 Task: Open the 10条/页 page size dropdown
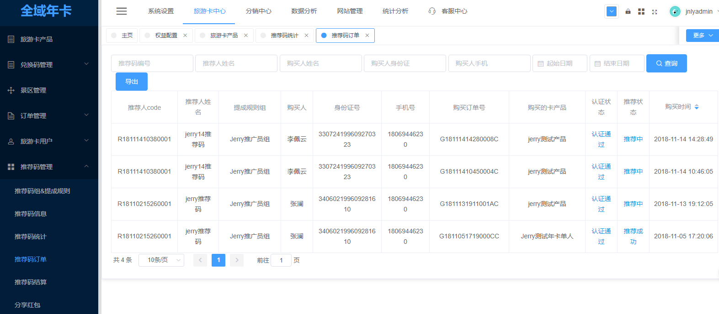point(161,260)
